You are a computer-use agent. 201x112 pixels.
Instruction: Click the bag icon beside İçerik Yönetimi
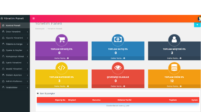tap(3, 63)
